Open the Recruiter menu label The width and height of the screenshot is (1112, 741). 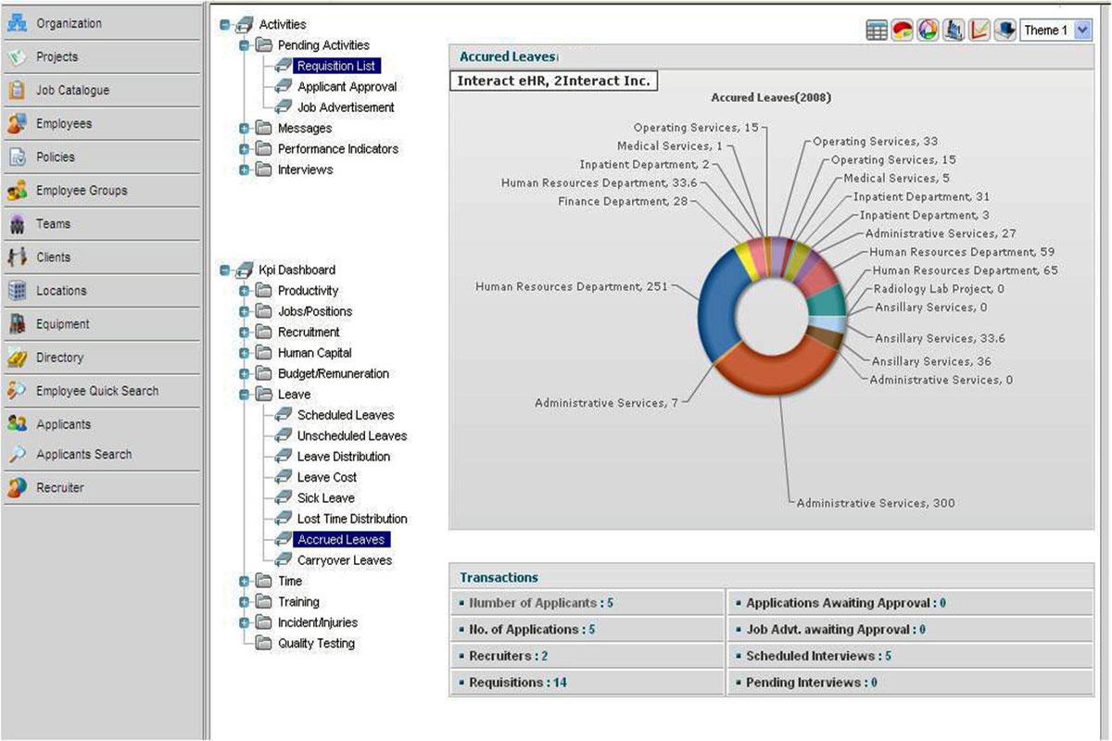click(60, 487)
